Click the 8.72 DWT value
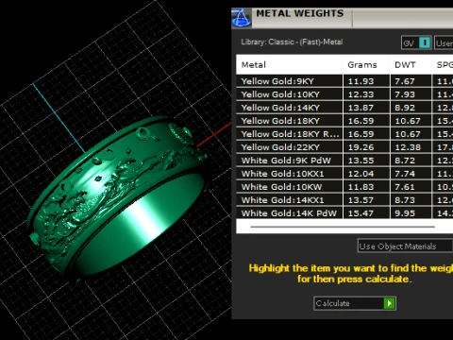This screenshot has width=453, height=340. click(405, 161)
